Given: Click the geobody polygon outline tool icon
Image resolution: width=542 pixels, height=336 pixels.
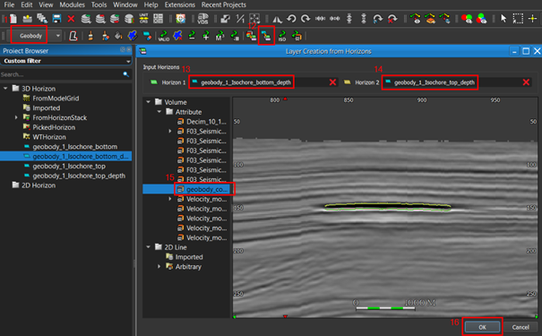Looking at the screenshot, I should tap(73, 36).
